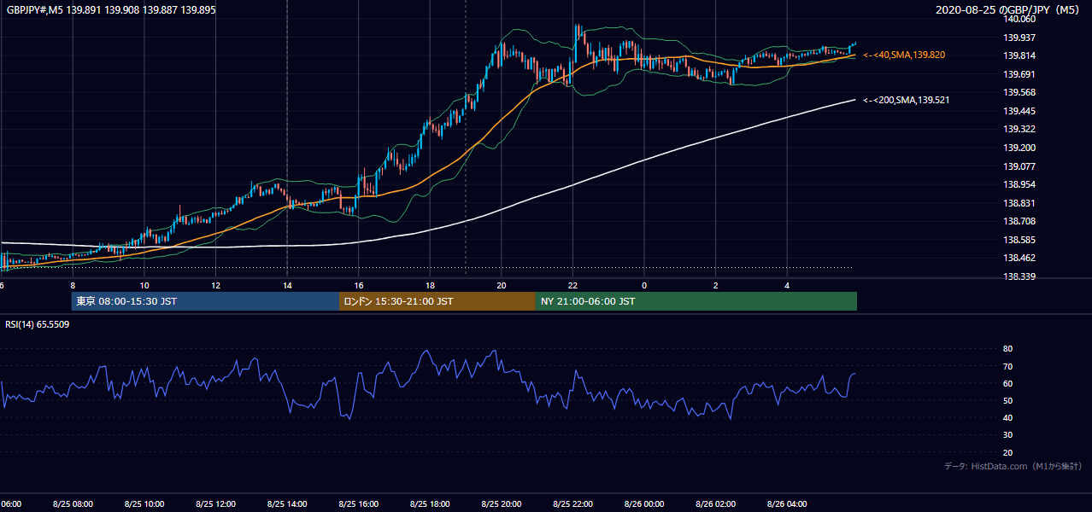Click hour 4 on price chart axis
This screenshot has height=512, width=1092.
787,285
